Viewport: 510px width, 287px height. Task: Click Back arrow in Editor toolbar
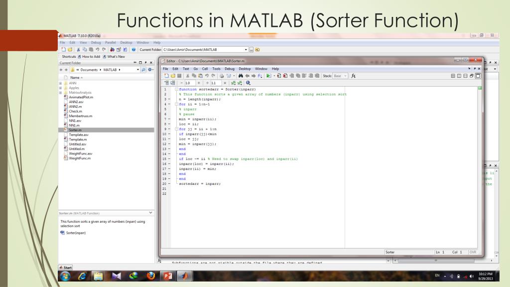click(247, 76)
